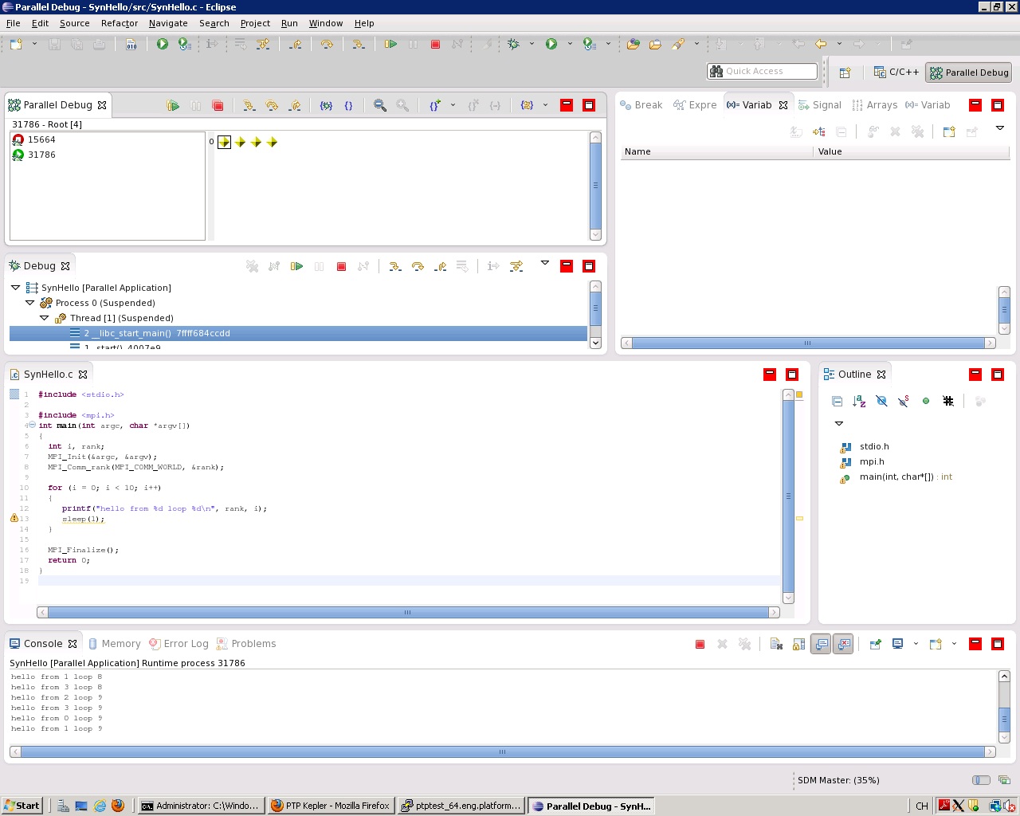Terminate the console's running process
This screenshot has height=816, width=1020.
point(700,644)
